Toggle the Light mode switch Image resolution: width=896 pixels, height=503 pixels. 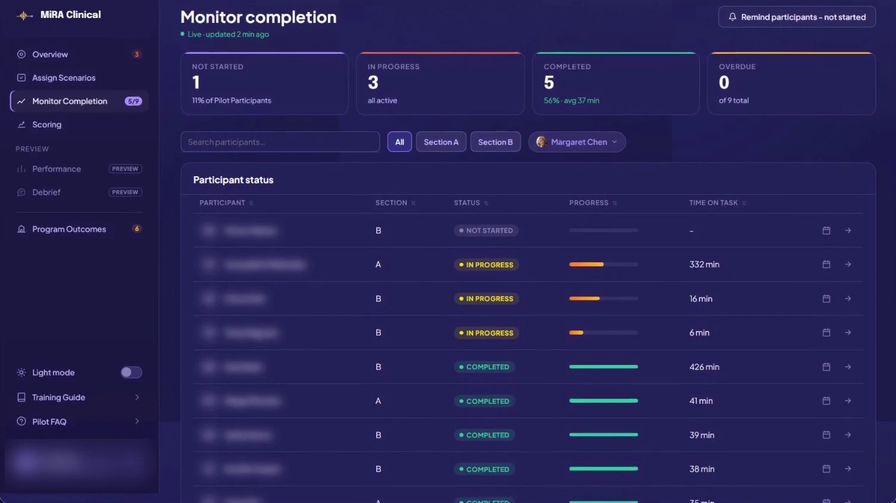coord(131,372)
